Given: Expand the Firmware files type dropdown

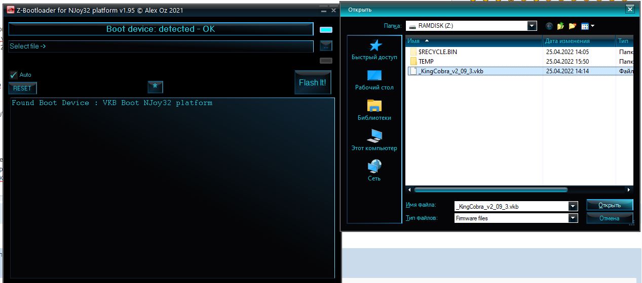Looking at the screenshot, I should tap(573, 218).
